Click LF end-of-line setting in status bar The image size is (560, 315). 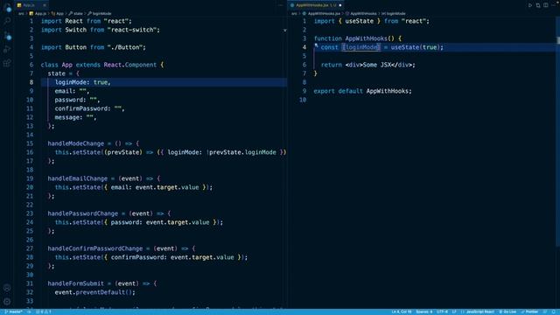coord(454,311)
